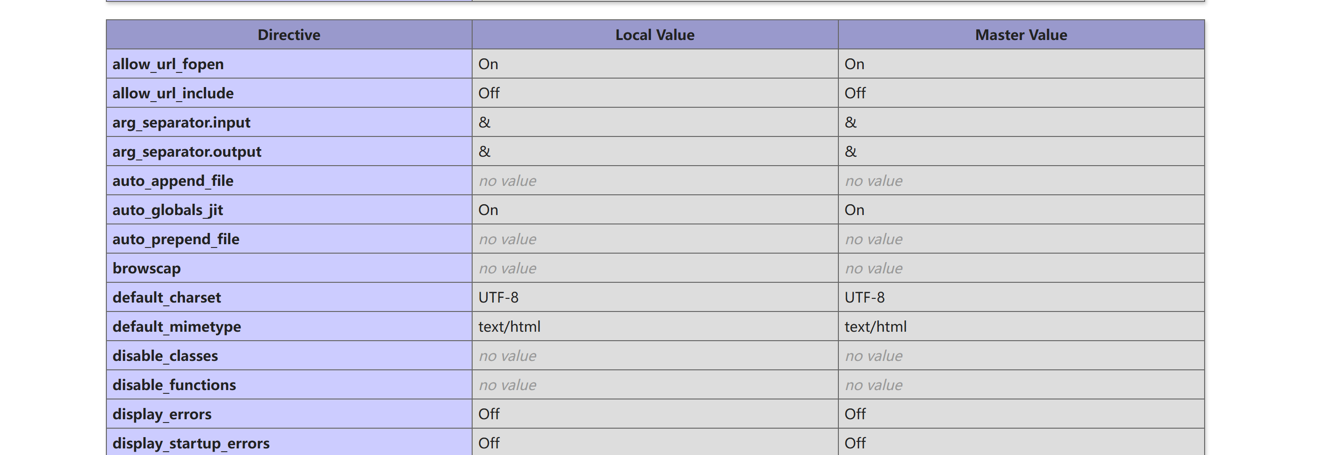Select the default_mimetype directive name
The image size is (1327, 455).
pos(177,327)
